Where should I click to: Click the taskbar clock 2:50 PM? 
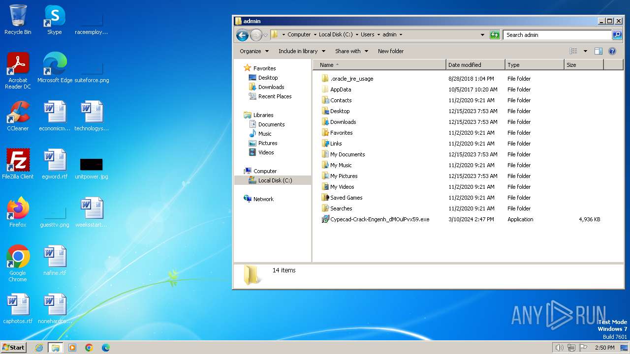[x=604, y=348]
